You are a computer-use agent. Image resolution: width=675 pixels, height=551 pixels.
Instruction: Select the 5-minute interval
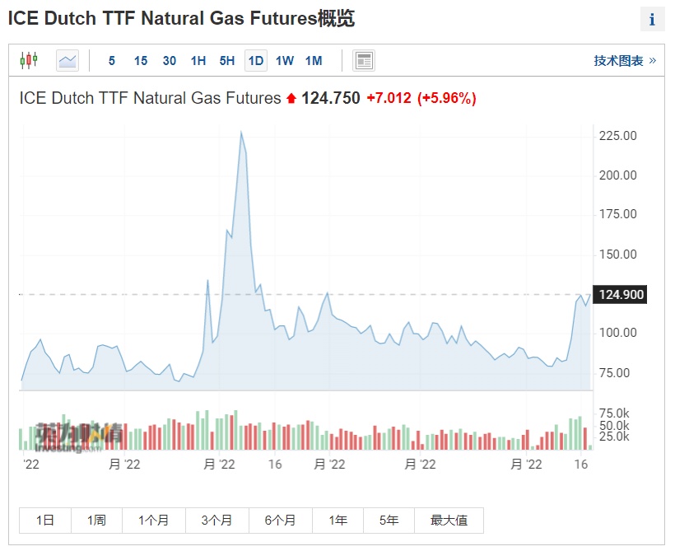tap(112, 61)
